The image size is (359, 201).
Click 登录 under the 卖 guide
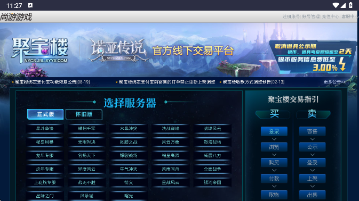312,163
